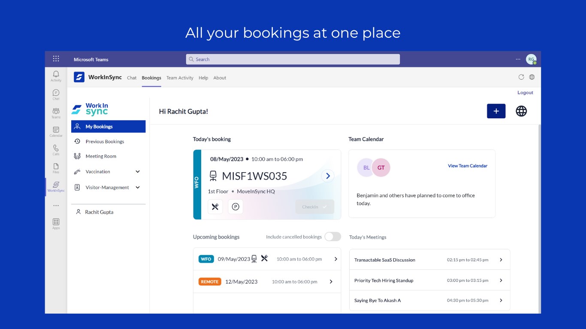Create new booking with plus button
Viewport: 586px width, 329px height.
coord(496,111)
